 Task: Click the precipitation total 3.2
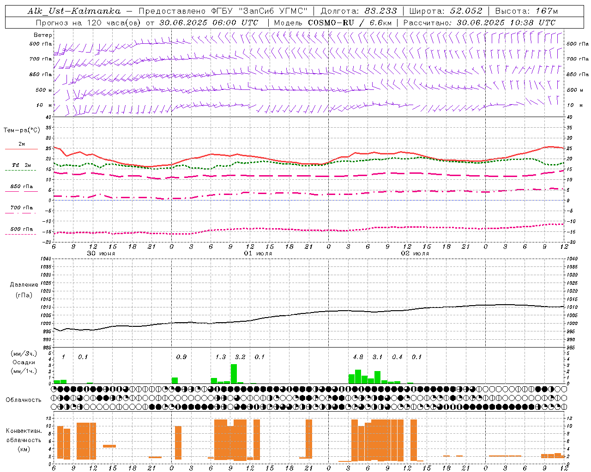(240, 357)
